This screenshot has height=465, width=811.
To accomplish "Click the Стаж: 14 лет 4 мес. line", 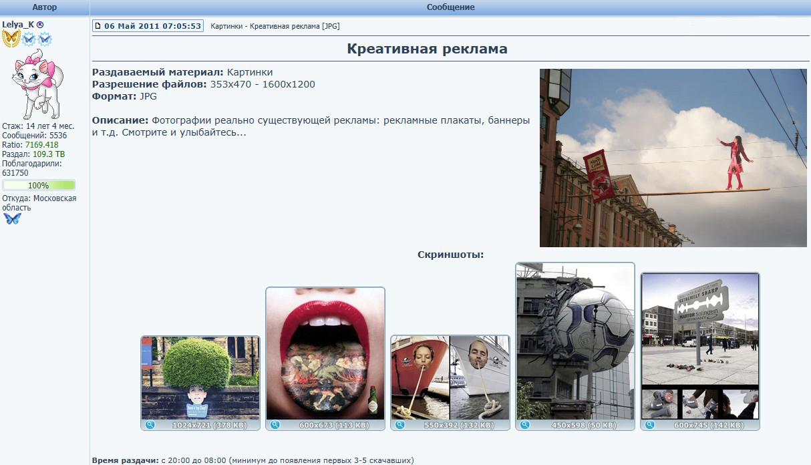I will click(x=38, y=126).
